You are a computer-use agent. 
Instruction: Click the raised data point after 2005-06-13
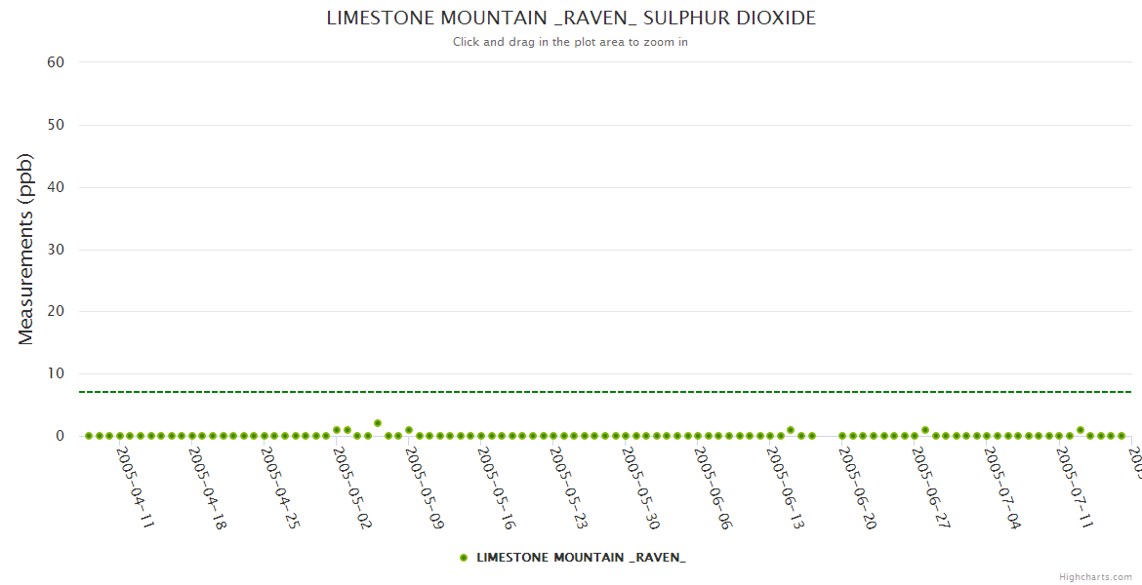point(791,430)
